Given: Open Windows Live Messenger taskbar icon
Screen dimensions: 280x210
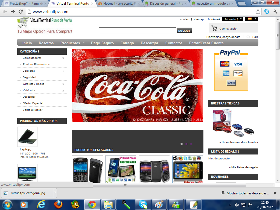Looking at the screenshot, I should point(176,205).
